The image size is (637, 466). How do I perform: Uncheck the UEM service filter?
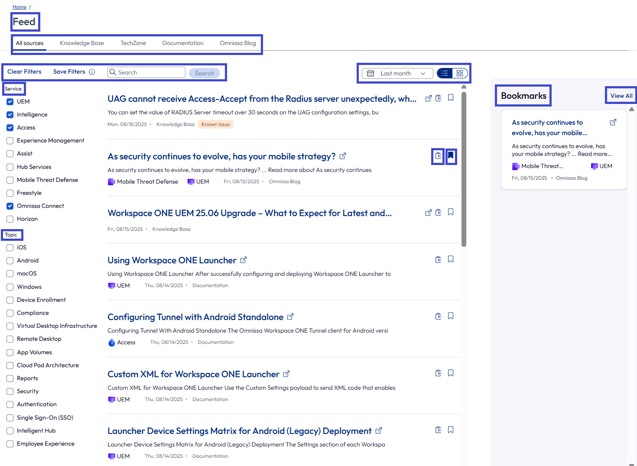coord(10,102)
